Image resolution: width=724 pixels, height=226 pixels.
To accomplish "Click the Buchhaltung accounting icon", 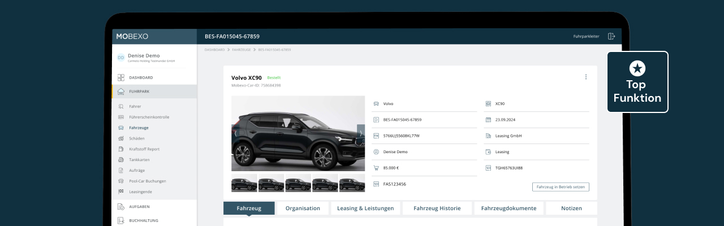I will (x=121, y=221).
